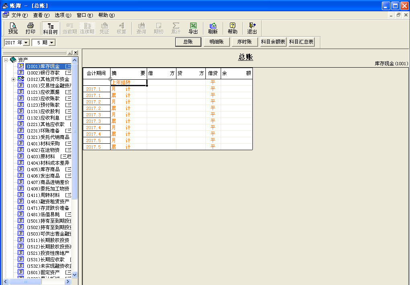The image size is (410, 285).
Task: Select (1406)发出商品 account
Action: point(49,176)
